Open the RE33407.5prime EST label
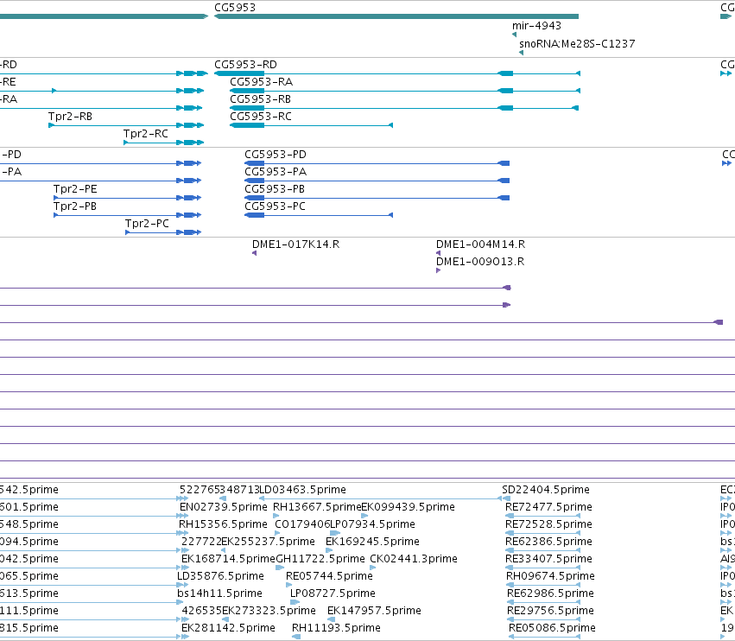The width and height of the screenshot is (735, 641). pos(548,559)
